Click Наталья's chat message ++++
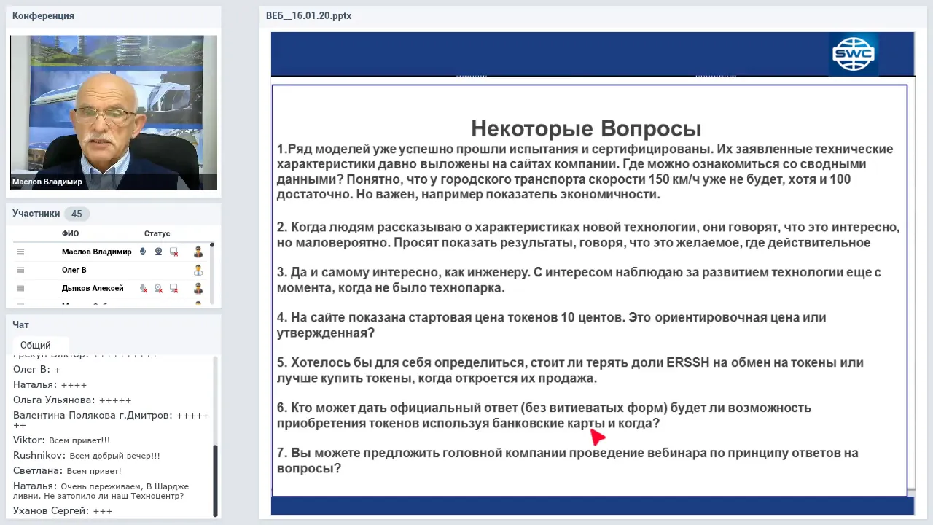This screenshot has height=525, width=933. click(50, 385)
